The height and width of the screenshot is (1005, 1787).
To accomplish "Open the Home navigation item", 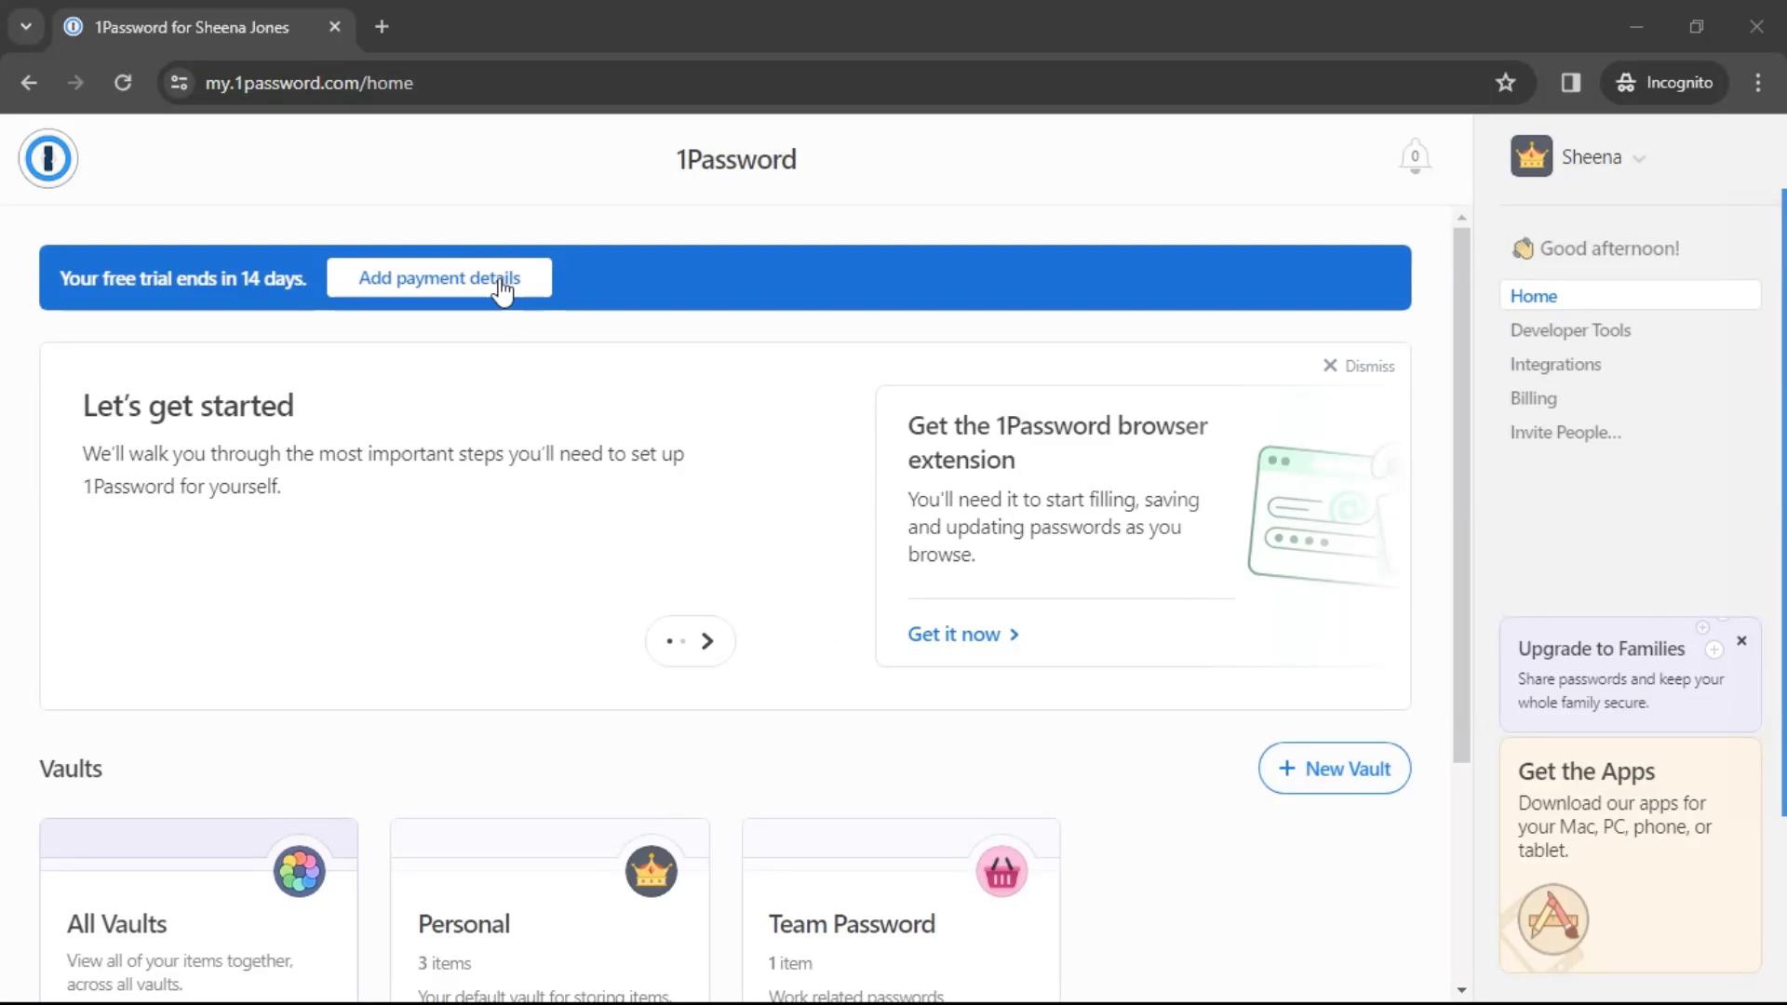I will click(1536, 296).
